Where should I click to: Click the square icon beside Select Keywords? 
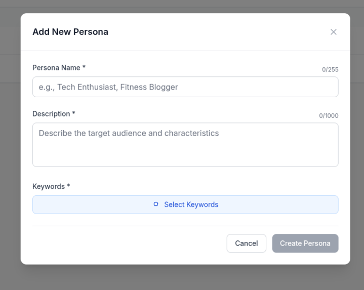(156, 204)
